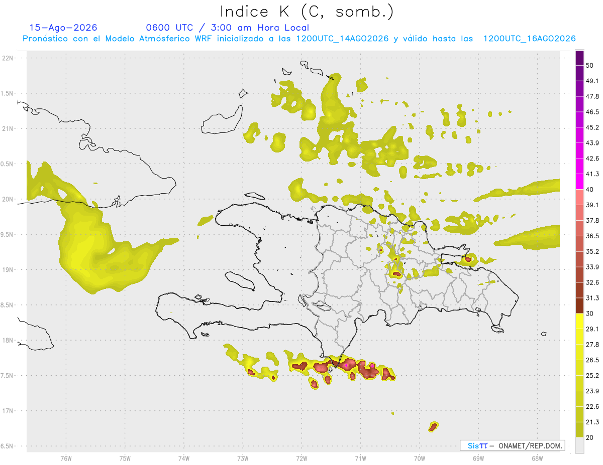Click the legend value "26.5"
Image resolution: width=603 pixels, height=465 pixels.
pyautogui.click(x=592, y=360)
